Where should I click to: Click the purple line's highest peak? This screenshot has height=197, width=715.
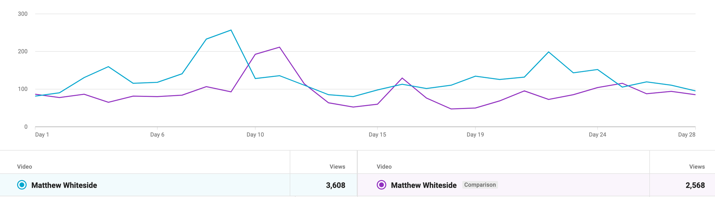coord(280,47)
